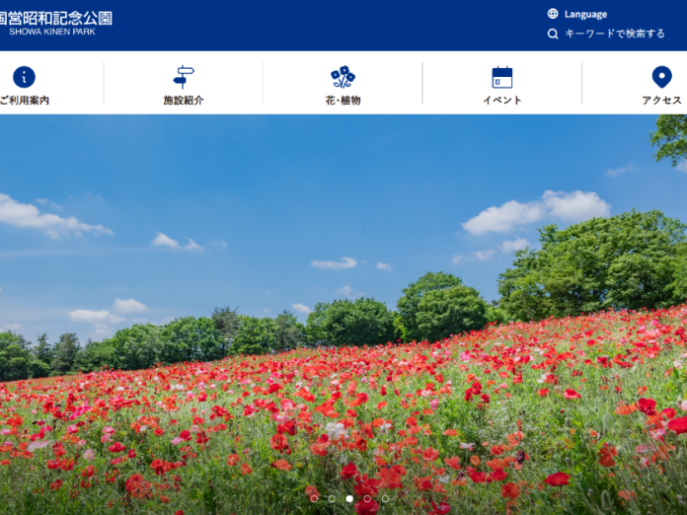
Task: Select the 施設紹介 menu label
Action: 184,101
